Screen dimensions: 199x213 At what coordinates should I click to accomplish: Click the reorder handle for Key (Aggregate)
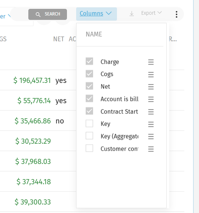click(151, 136)
